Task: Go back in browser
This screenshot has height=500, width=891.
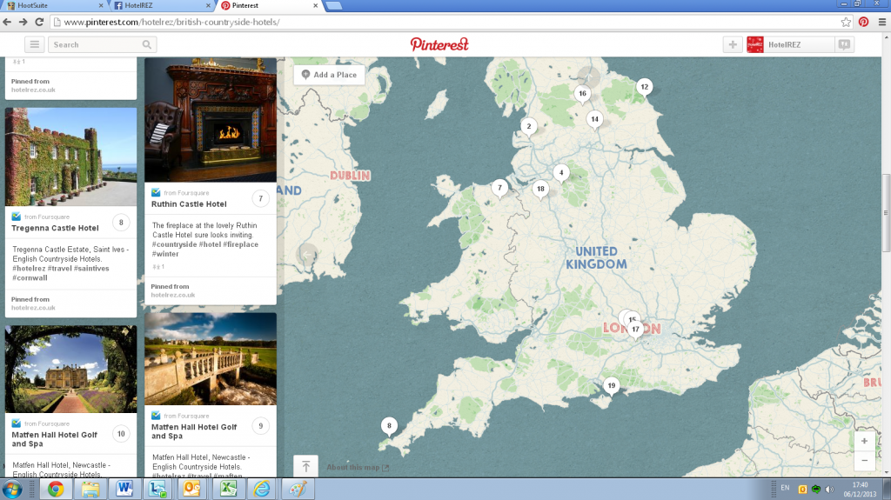Action: point(7,22)
